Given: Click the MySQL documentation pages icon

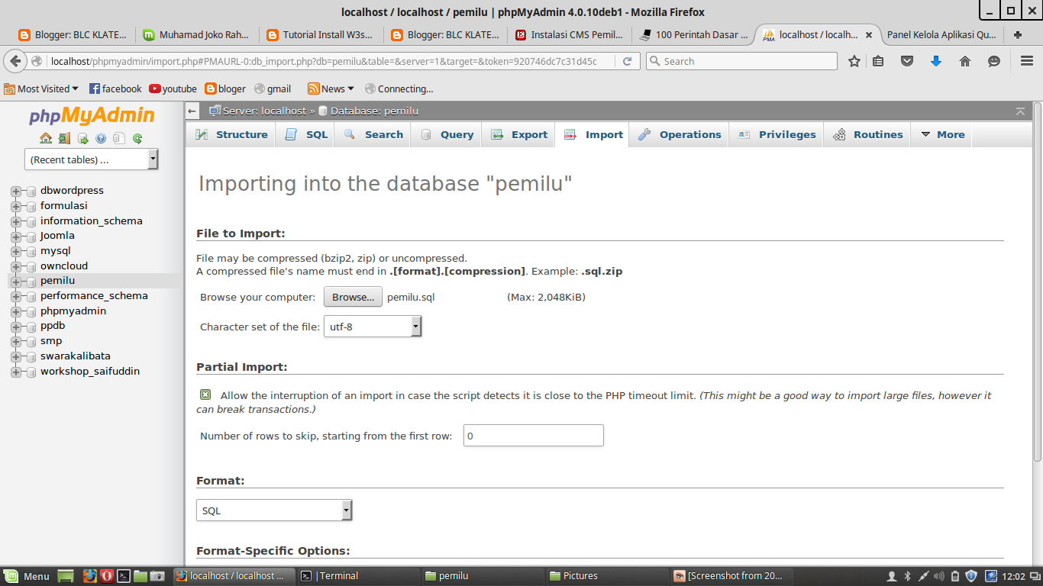Looking at the screenshot, I should pyautogui.click(x=119, y=138).
